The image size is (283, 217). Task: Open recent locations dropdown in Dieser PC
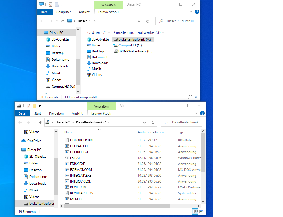click(57, 21)
